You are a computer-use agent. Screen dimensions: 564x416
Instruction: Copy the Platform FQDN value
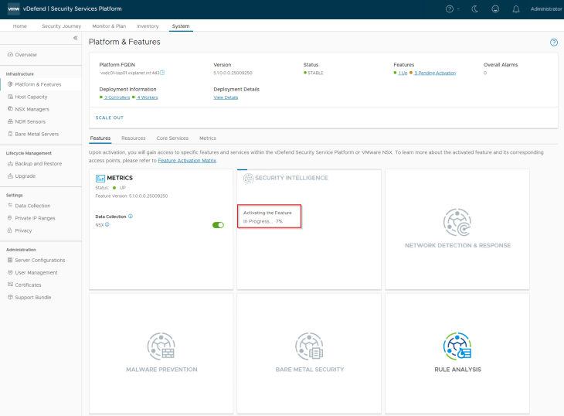(162, 73)
